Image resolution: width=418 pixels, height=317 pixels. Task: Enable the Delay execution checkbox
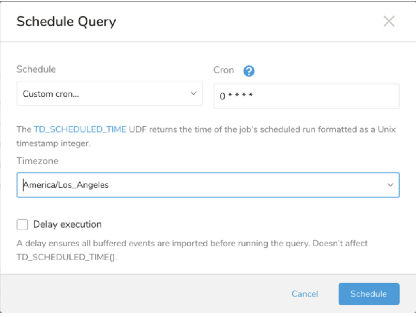pos(22,225)
